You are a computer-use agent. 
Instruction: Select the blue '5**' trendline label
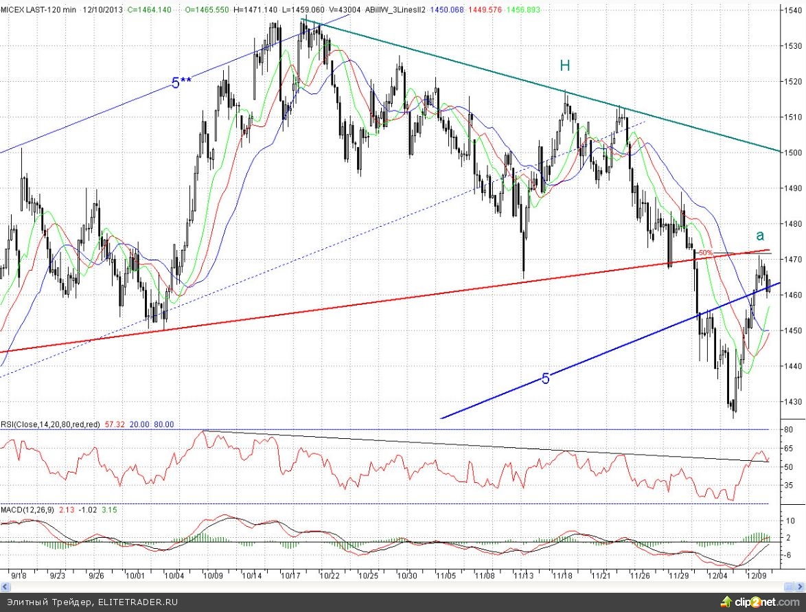tap(181, 84)
